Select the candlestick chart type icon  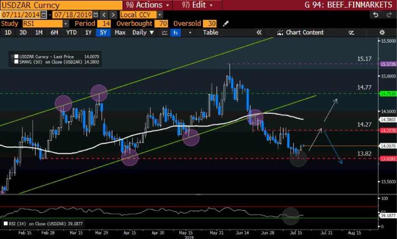point(174,33)
